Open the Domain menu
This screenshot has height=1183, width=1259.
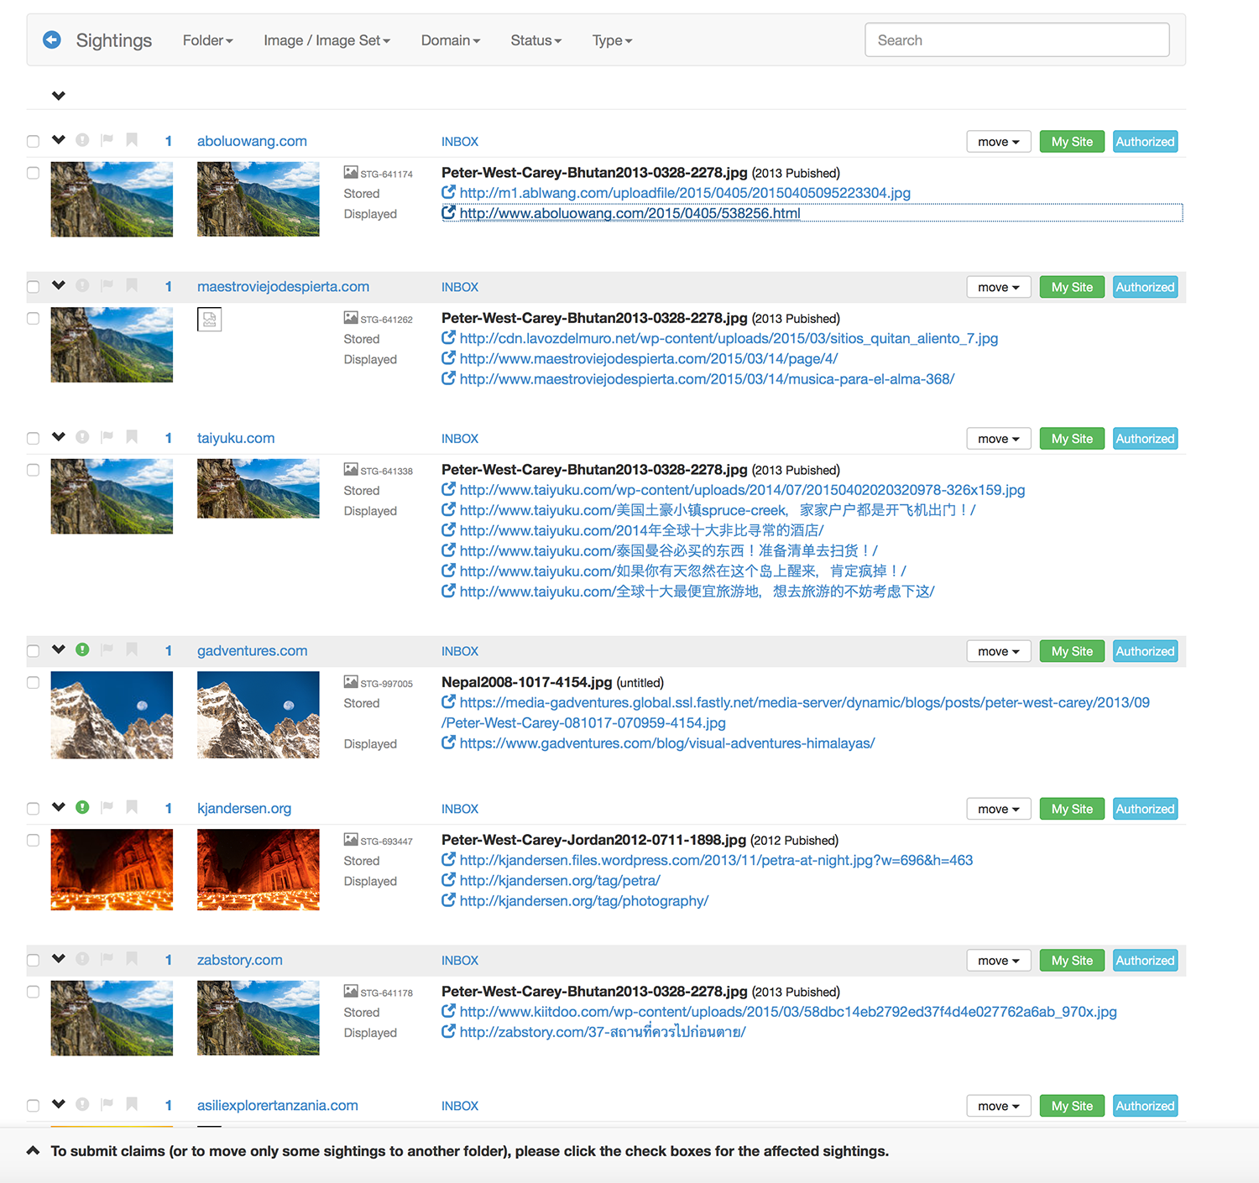coord(451,40)
